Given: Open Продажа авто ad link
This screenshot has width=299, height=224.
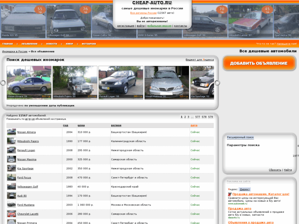Looking at the screenshot, I should pos(239,208).
